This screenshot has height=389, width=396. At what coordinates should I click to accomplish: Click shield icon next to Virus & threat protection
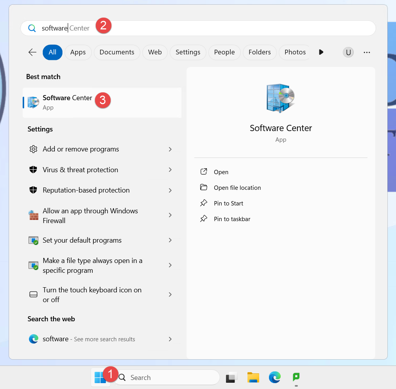click(33, 169)
